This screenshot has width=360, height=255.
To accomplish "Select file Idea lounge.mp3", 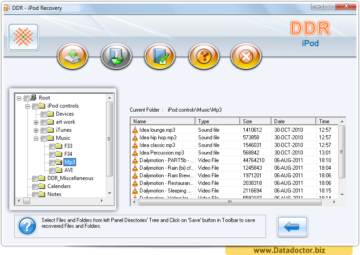I will 157,130.
